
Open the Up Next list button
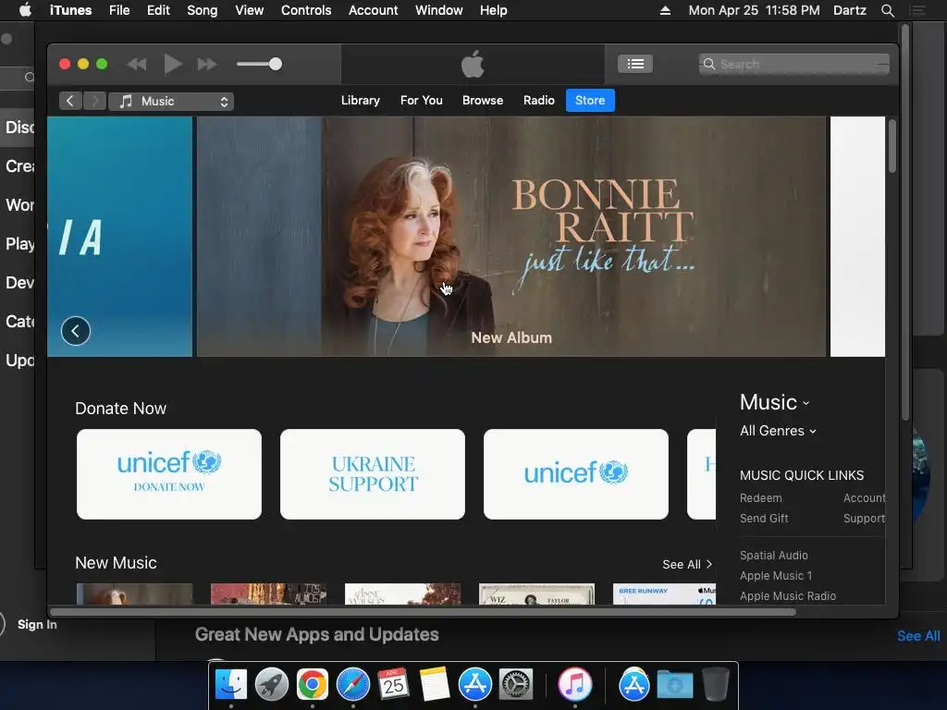point(634,64)
